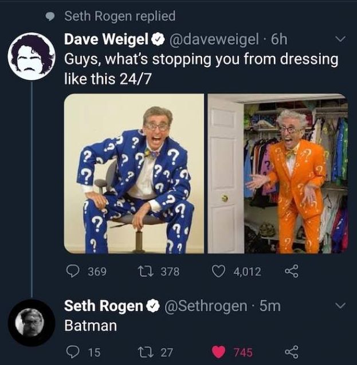Viewport: 357px width, 365px height.
Task: Click the 6h timestamp on Dave's tweet
Action: click(278, 40)
